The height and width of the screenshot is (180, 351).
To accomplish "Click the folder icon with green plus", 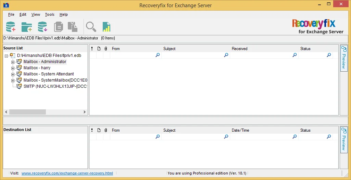I will tap(27, 27).
